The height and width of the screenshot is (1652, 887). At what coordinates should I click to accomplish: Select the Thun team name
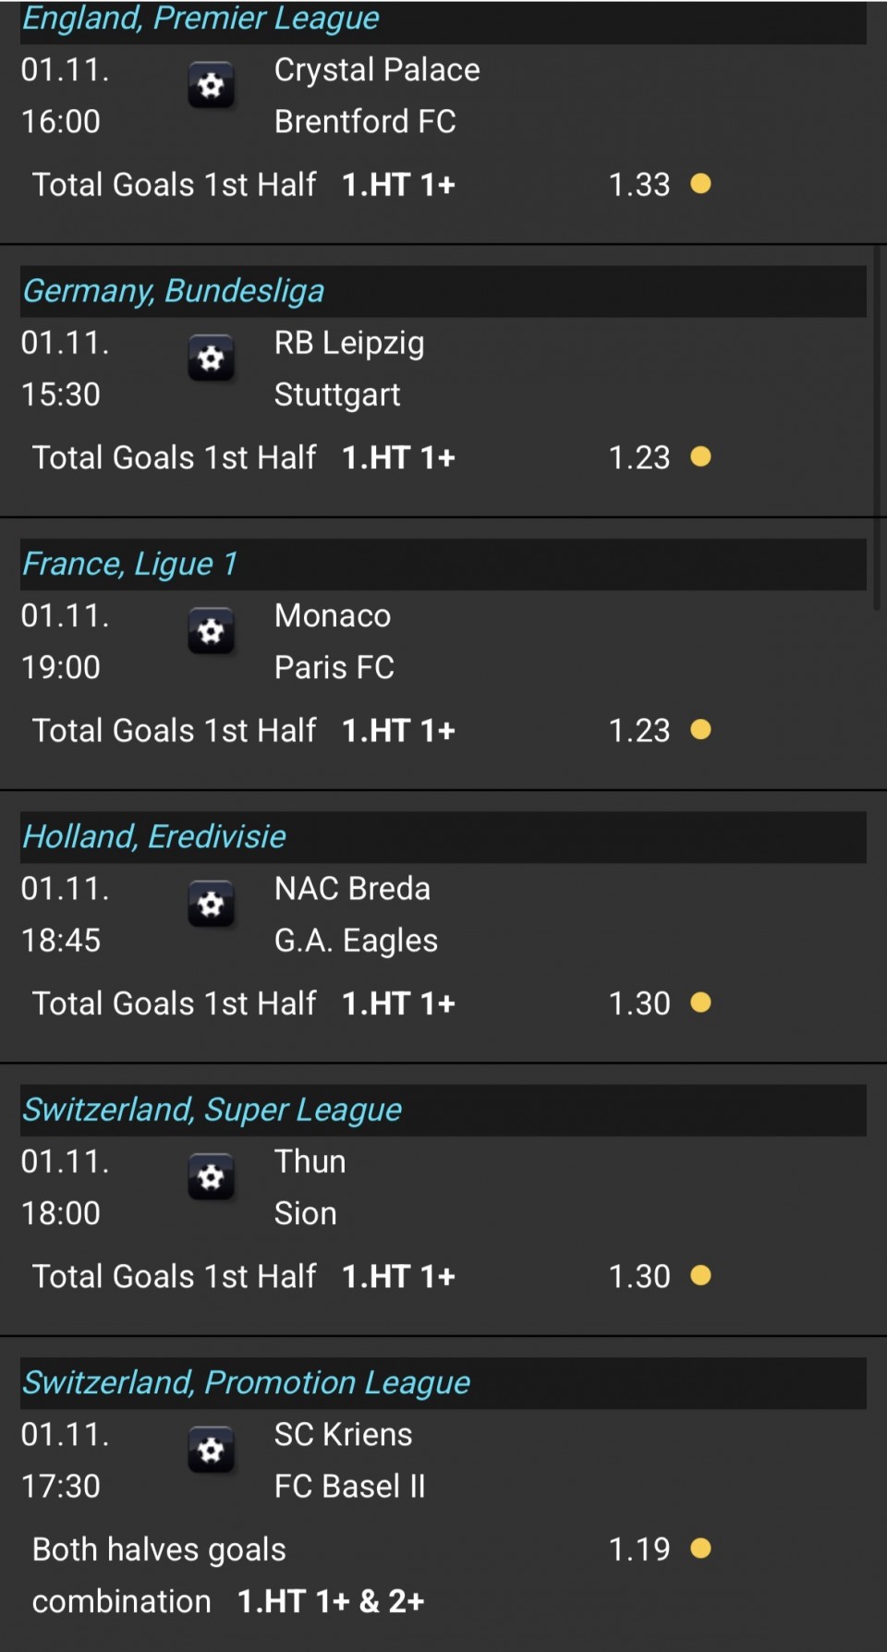[310, 1161]
